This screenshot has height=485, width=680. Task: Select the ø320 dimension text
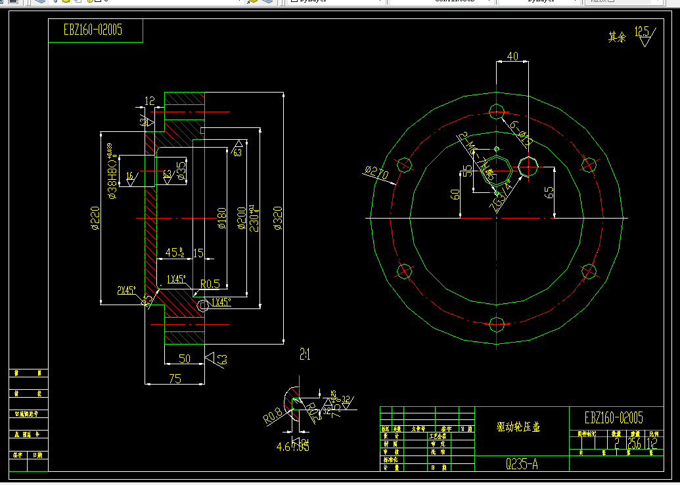(x=277, y=219)
